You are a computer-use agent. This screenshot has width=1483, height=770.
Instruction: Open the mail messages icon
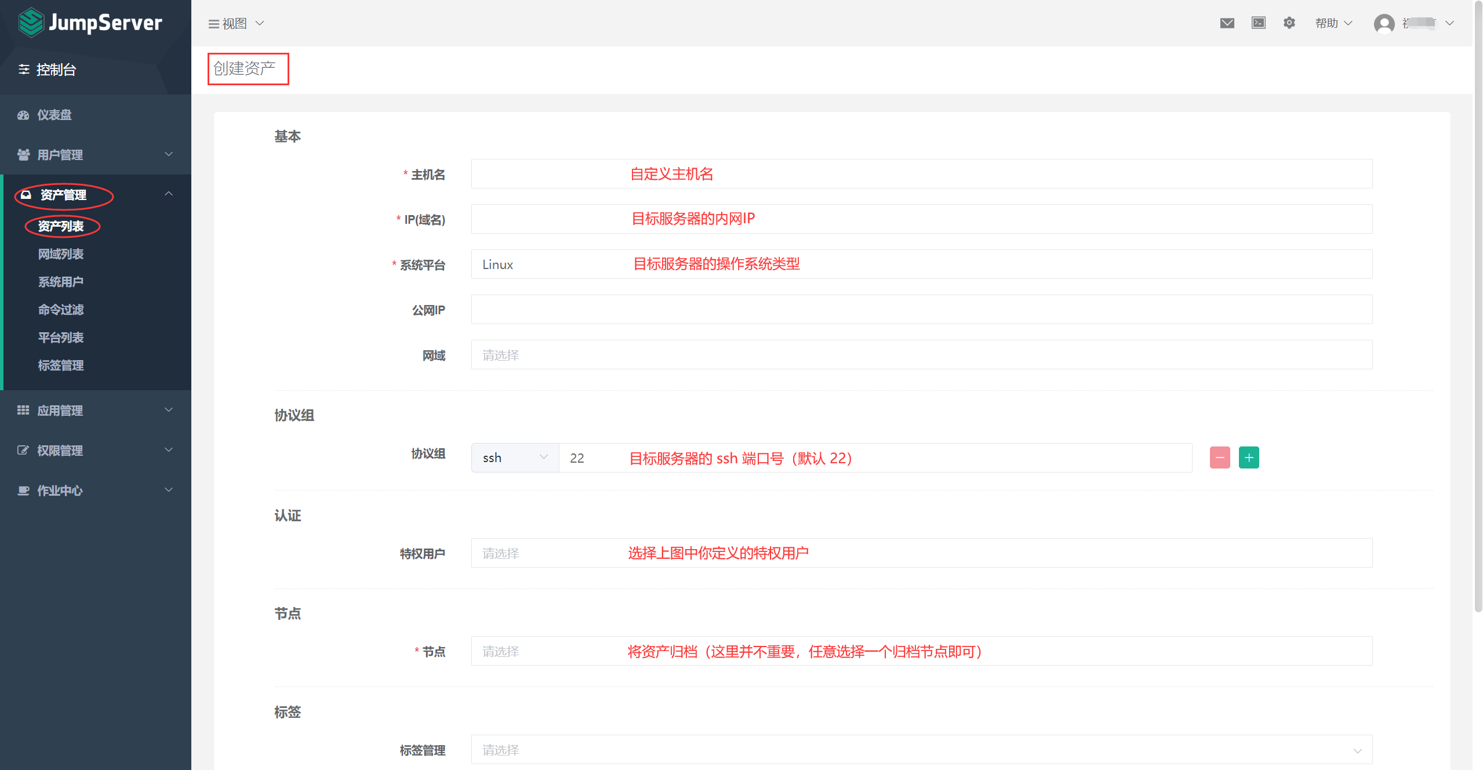click(1227, 23)
